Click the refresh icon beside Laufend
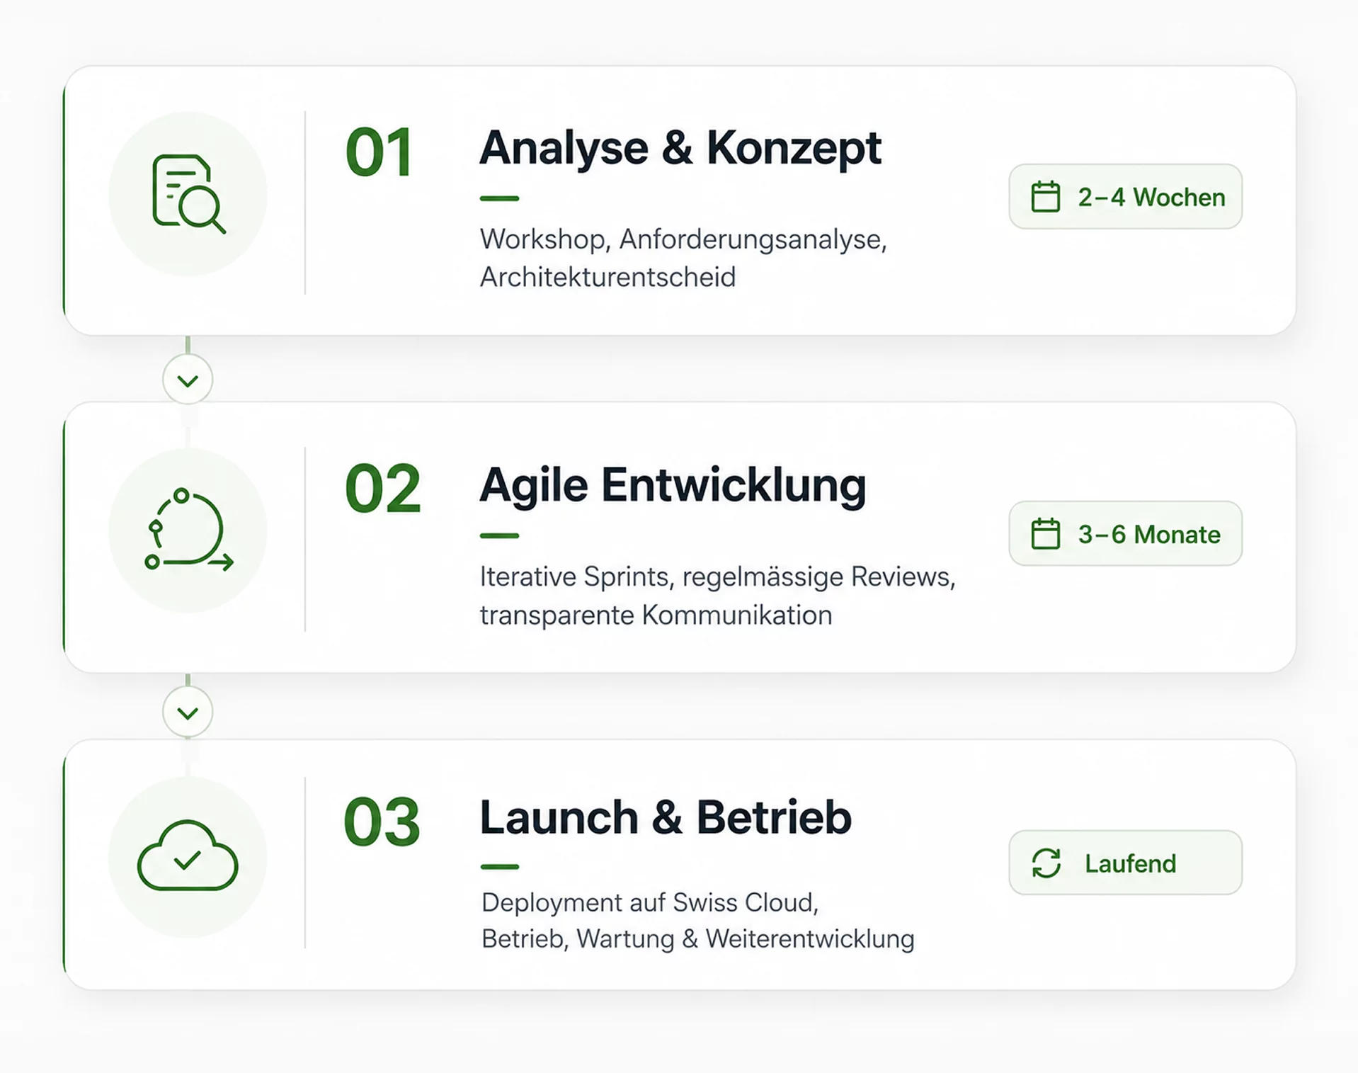Viewport: 1358px width, 1073px height. pos(1046,863)
